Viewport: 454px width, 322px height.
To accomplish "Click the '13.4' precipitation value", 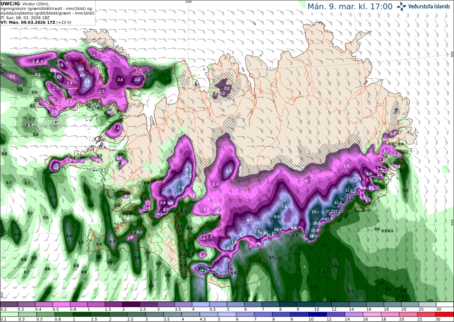I will coord(315,212).
